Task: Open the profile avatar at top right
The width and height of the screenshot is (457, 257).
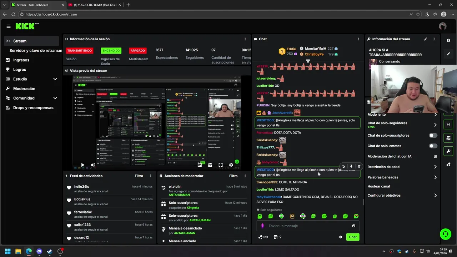Action: coord(443,26)
